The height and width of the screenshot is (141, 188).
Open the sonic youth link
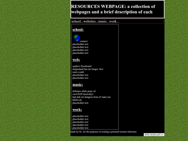78,72
